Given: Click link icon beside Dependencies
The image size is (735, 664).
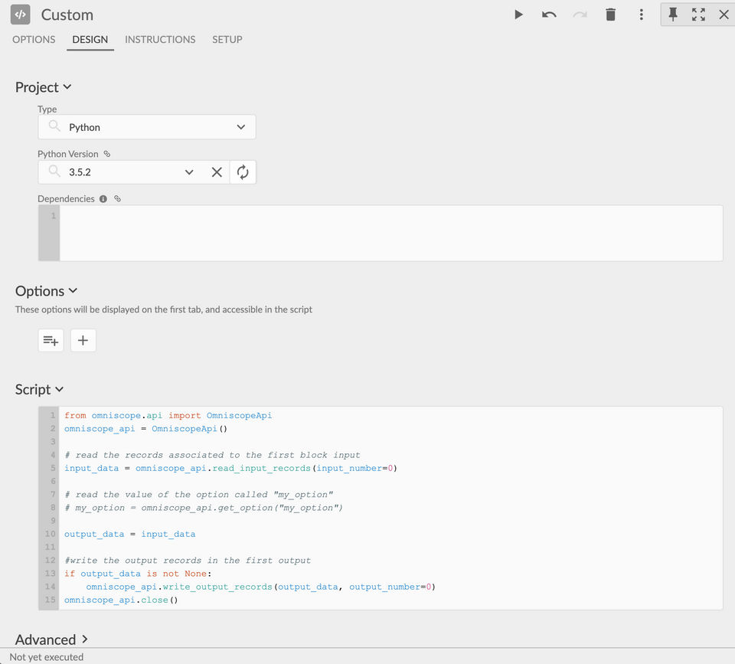Looking at the screenshot, I should coord(118,199).
